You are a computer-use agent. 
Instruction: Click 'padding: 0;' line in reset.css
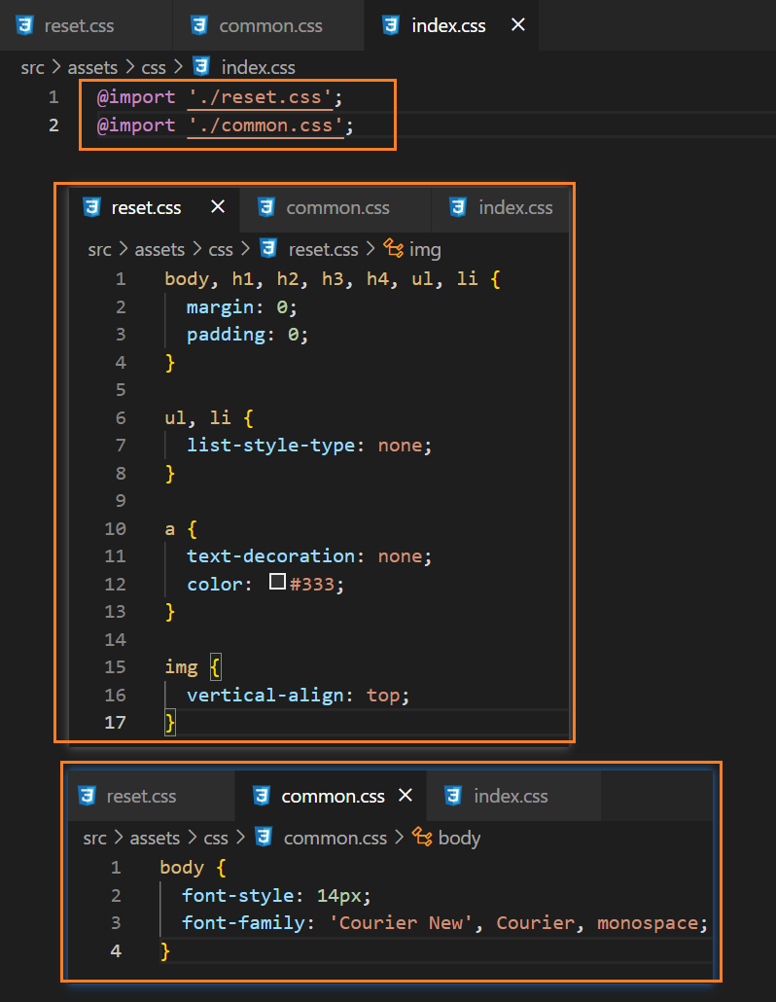(x=247, y=335)
